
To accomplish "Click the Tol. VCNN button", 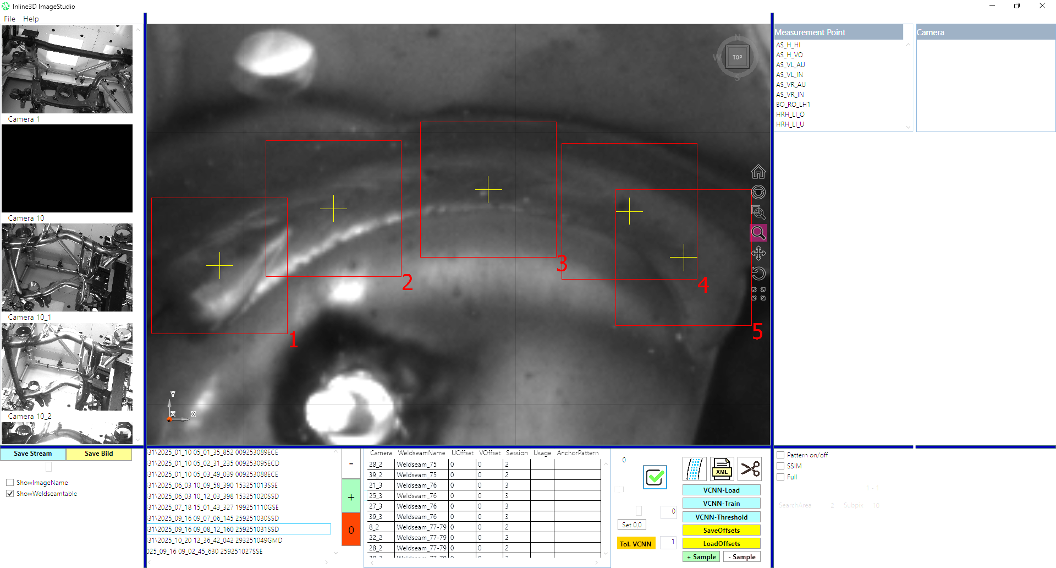I will pos(636,544).
